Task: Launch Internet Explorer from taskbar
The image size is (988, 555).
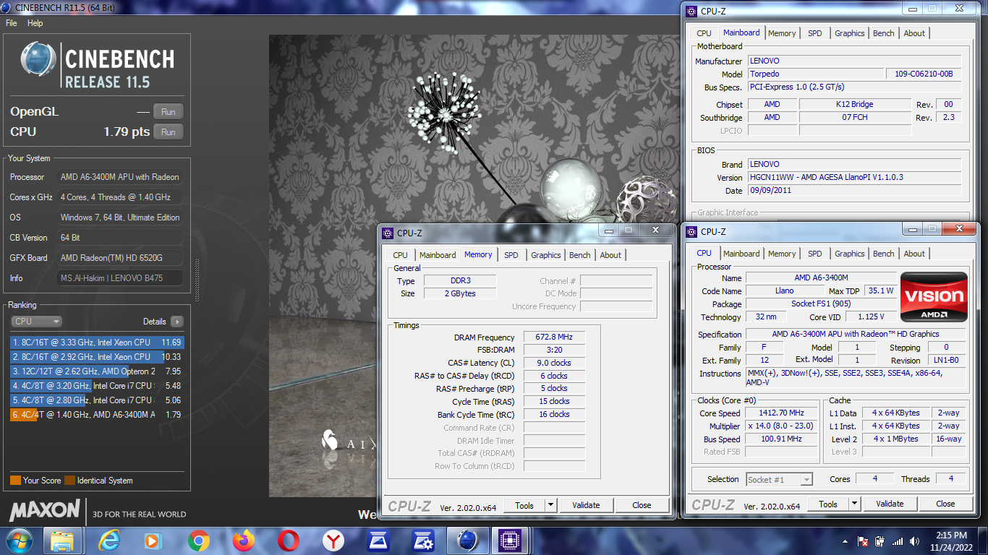Action: click(x=109, y=541)
